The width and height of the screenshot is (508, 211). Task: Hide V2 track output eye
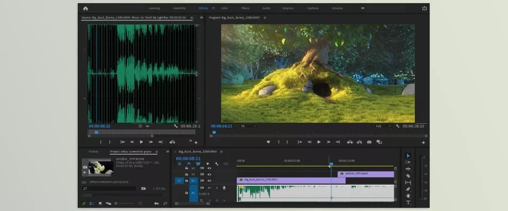tap(210, 174)
